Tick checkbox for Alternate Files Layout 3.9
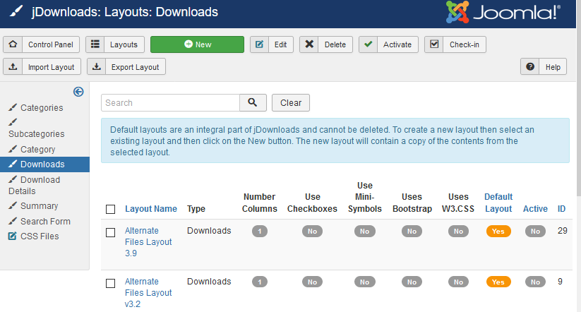The width and height of the screenshot is (581, 312). pos(110,233)
